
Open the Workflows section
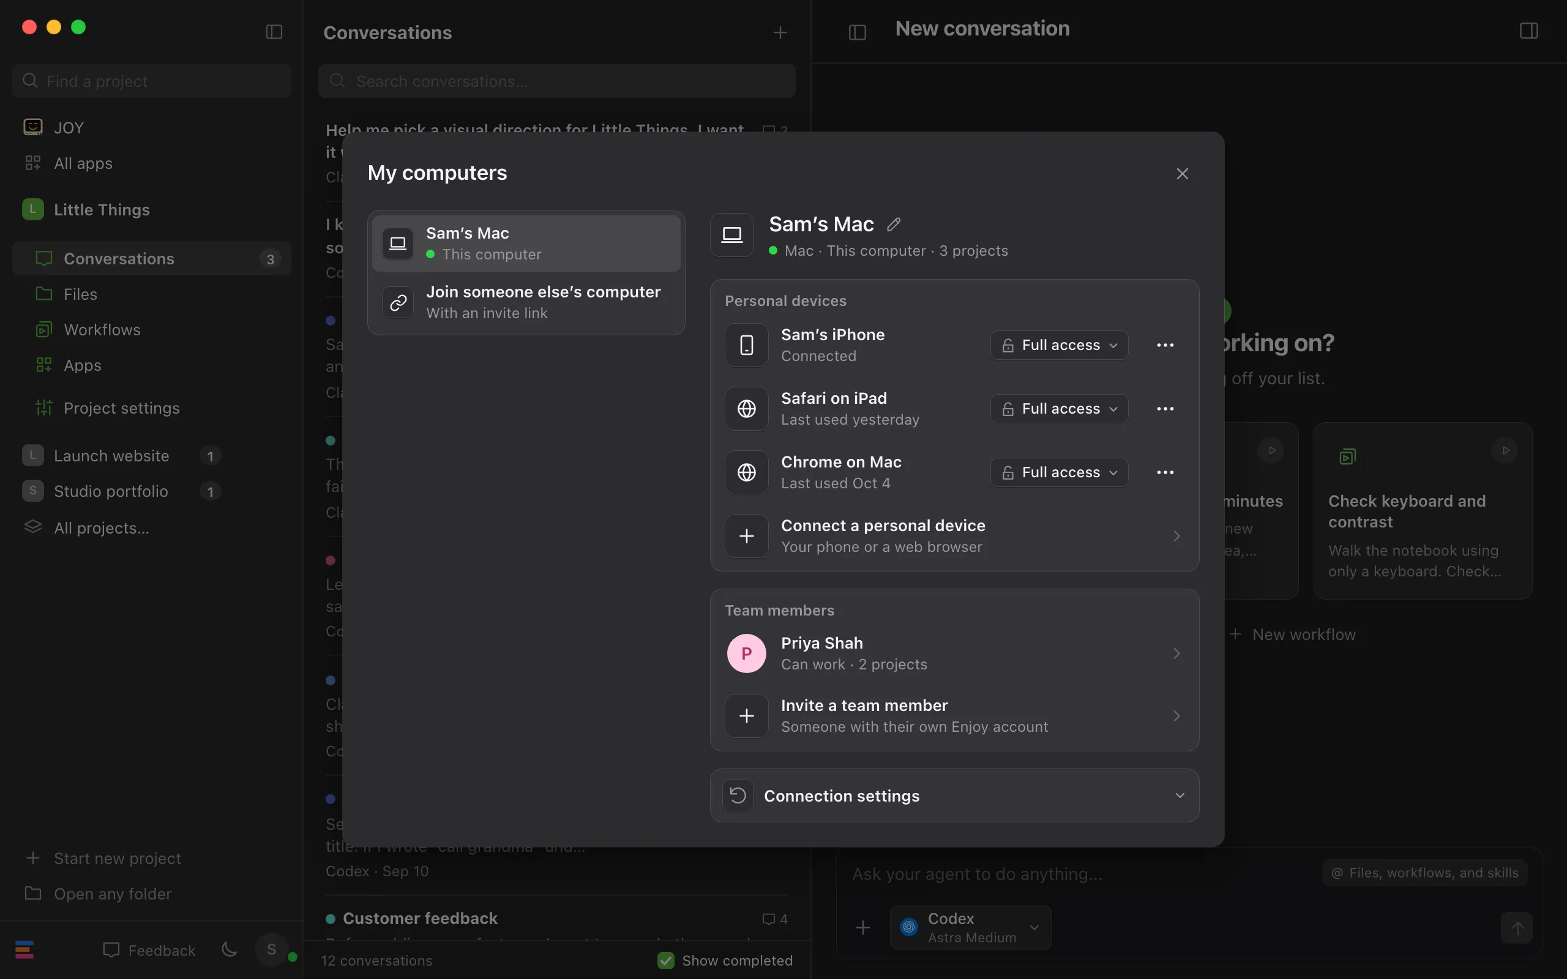coord(152,330)
